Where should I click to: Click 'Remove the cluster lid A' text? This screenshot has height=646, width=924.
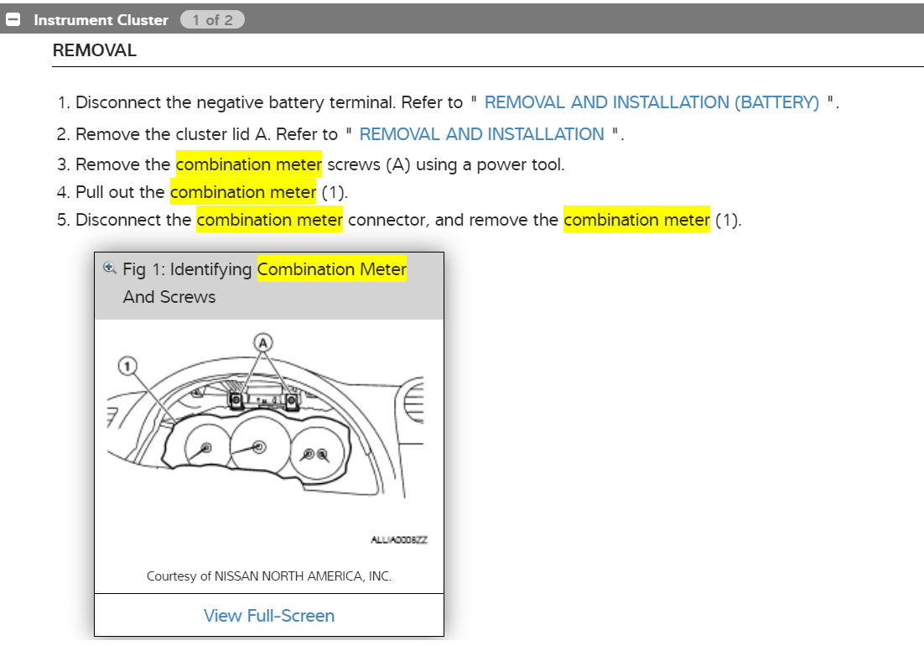coord(173,134)
